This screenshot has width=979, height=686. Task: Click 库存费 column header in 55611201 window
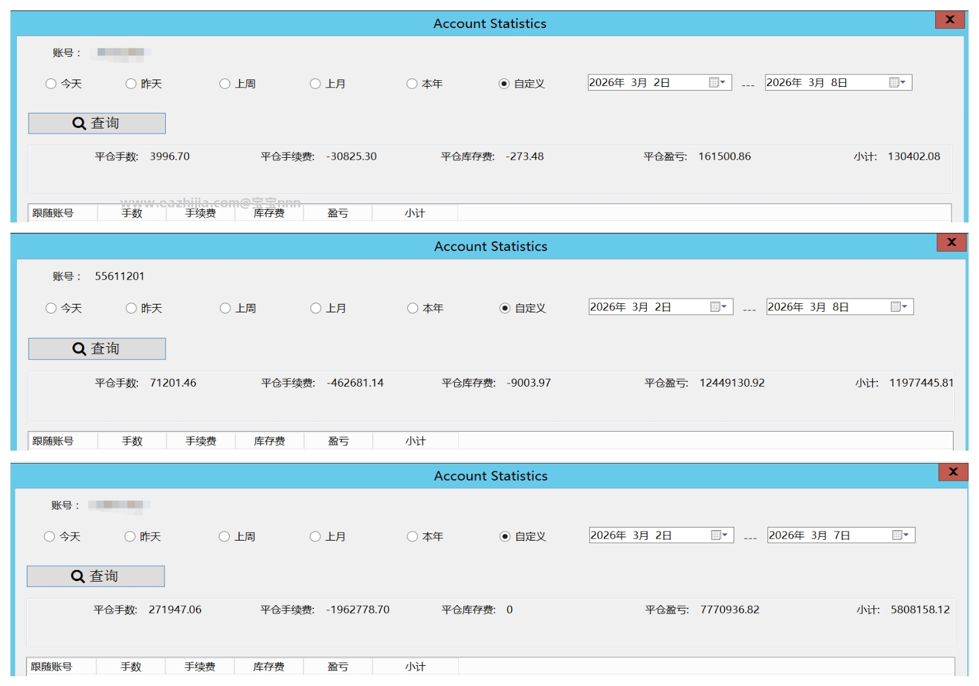coord(270,441)
